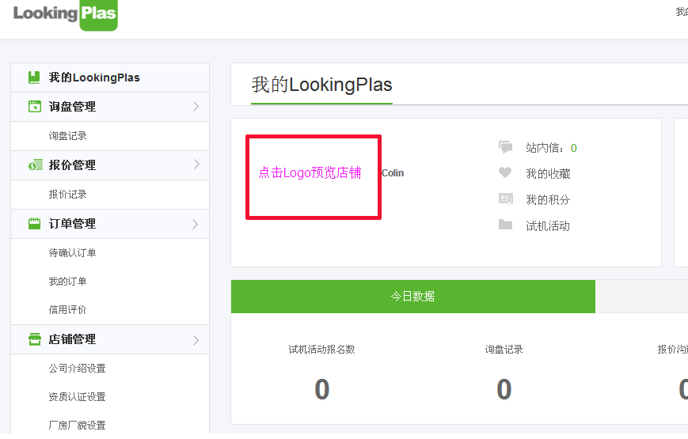Click the username Colin
This screenshot has height=439, width=688.
coord(393,173)
